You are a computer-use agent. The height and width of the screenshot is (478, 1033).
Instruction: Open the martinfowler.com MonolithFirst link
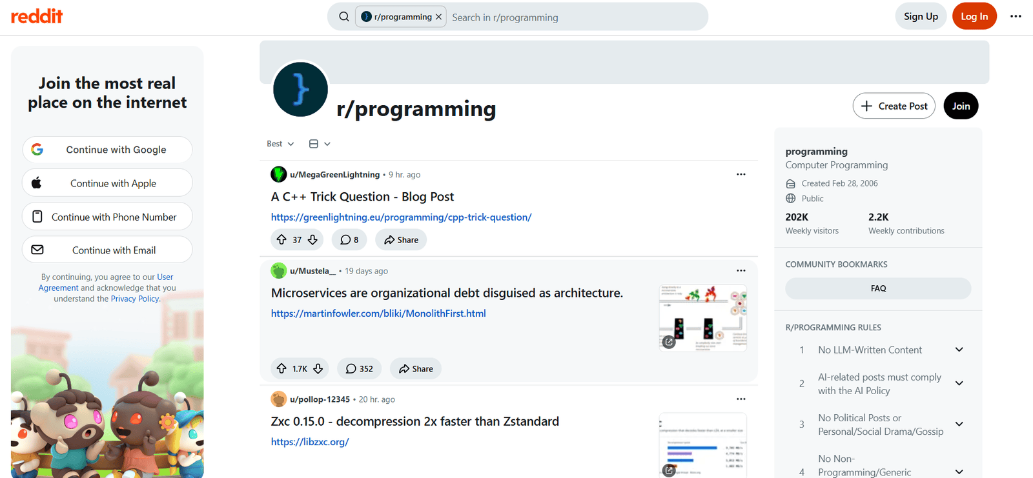click(x=378, y=314)
